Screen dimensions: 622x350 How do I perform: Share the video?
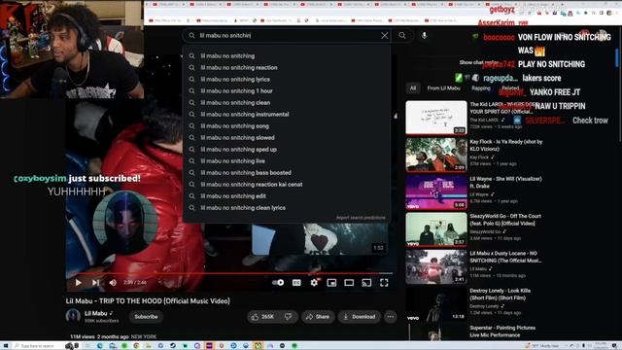coord(318,317)
